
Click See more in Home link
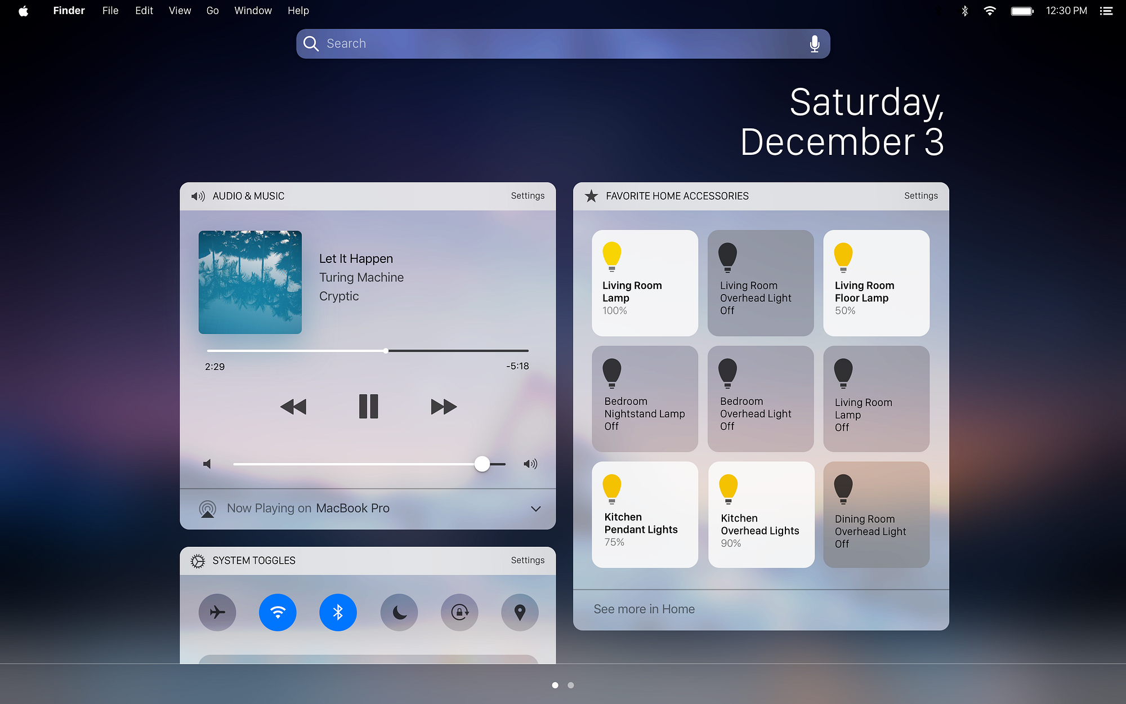tap(644, 609)
